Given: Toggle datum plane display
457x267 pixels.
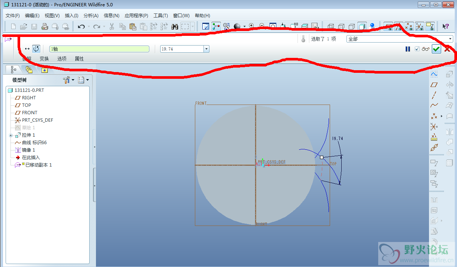Looking at the screenshot, I should coord(388,26).
